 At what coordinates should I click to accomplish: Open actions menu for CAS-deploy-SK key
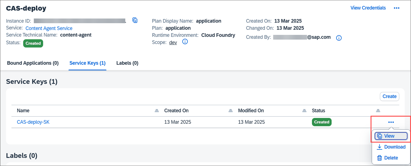pos(391,122)
